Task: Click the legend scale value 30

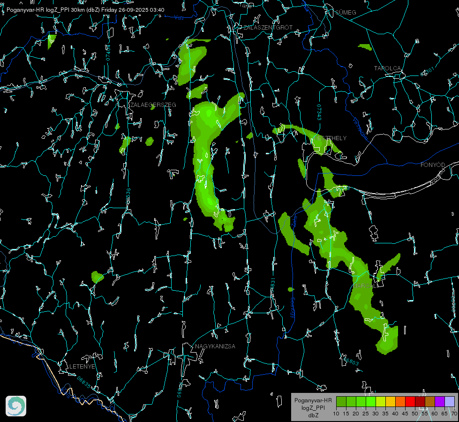Action: point(375,414)
